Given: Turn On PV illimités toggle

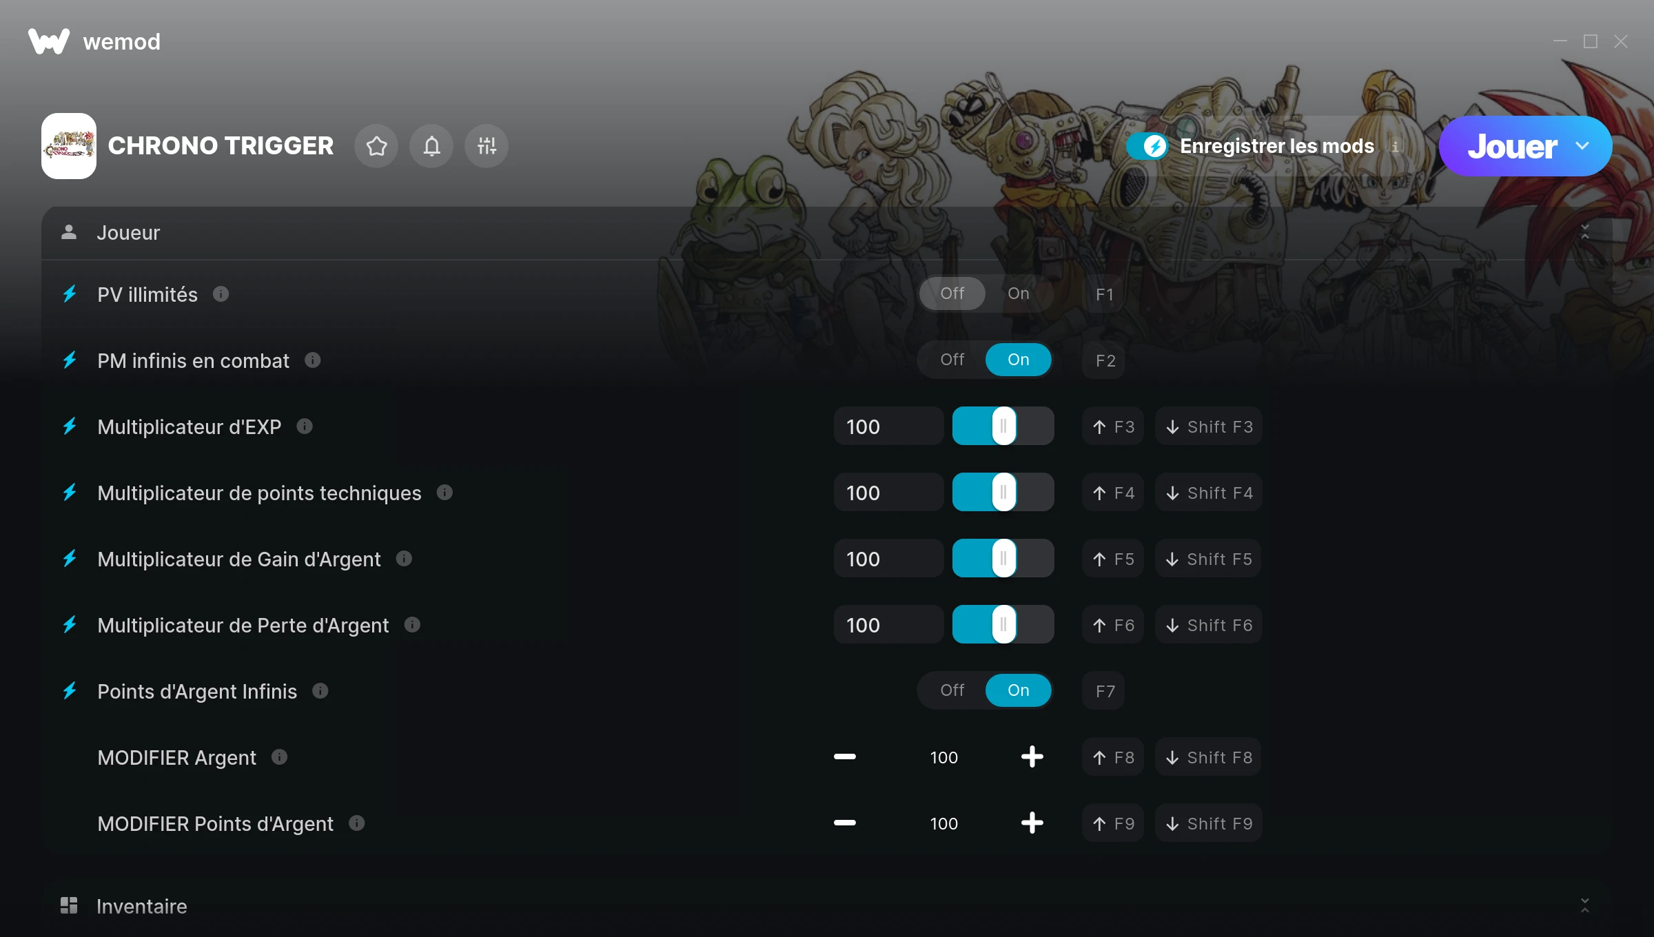Looking at the screenshot, I should [x=1019, y=294].
